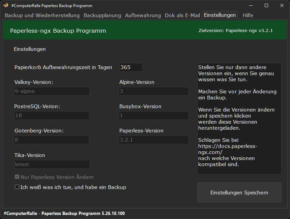Click the Gotenberg-Version field showing 8
290x219 pixels.
[x=51, y=140]
